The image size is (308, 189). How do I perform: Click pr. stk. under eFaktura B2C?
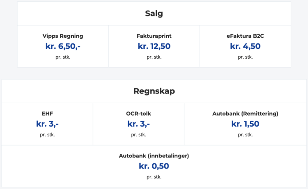coord(245,57)
